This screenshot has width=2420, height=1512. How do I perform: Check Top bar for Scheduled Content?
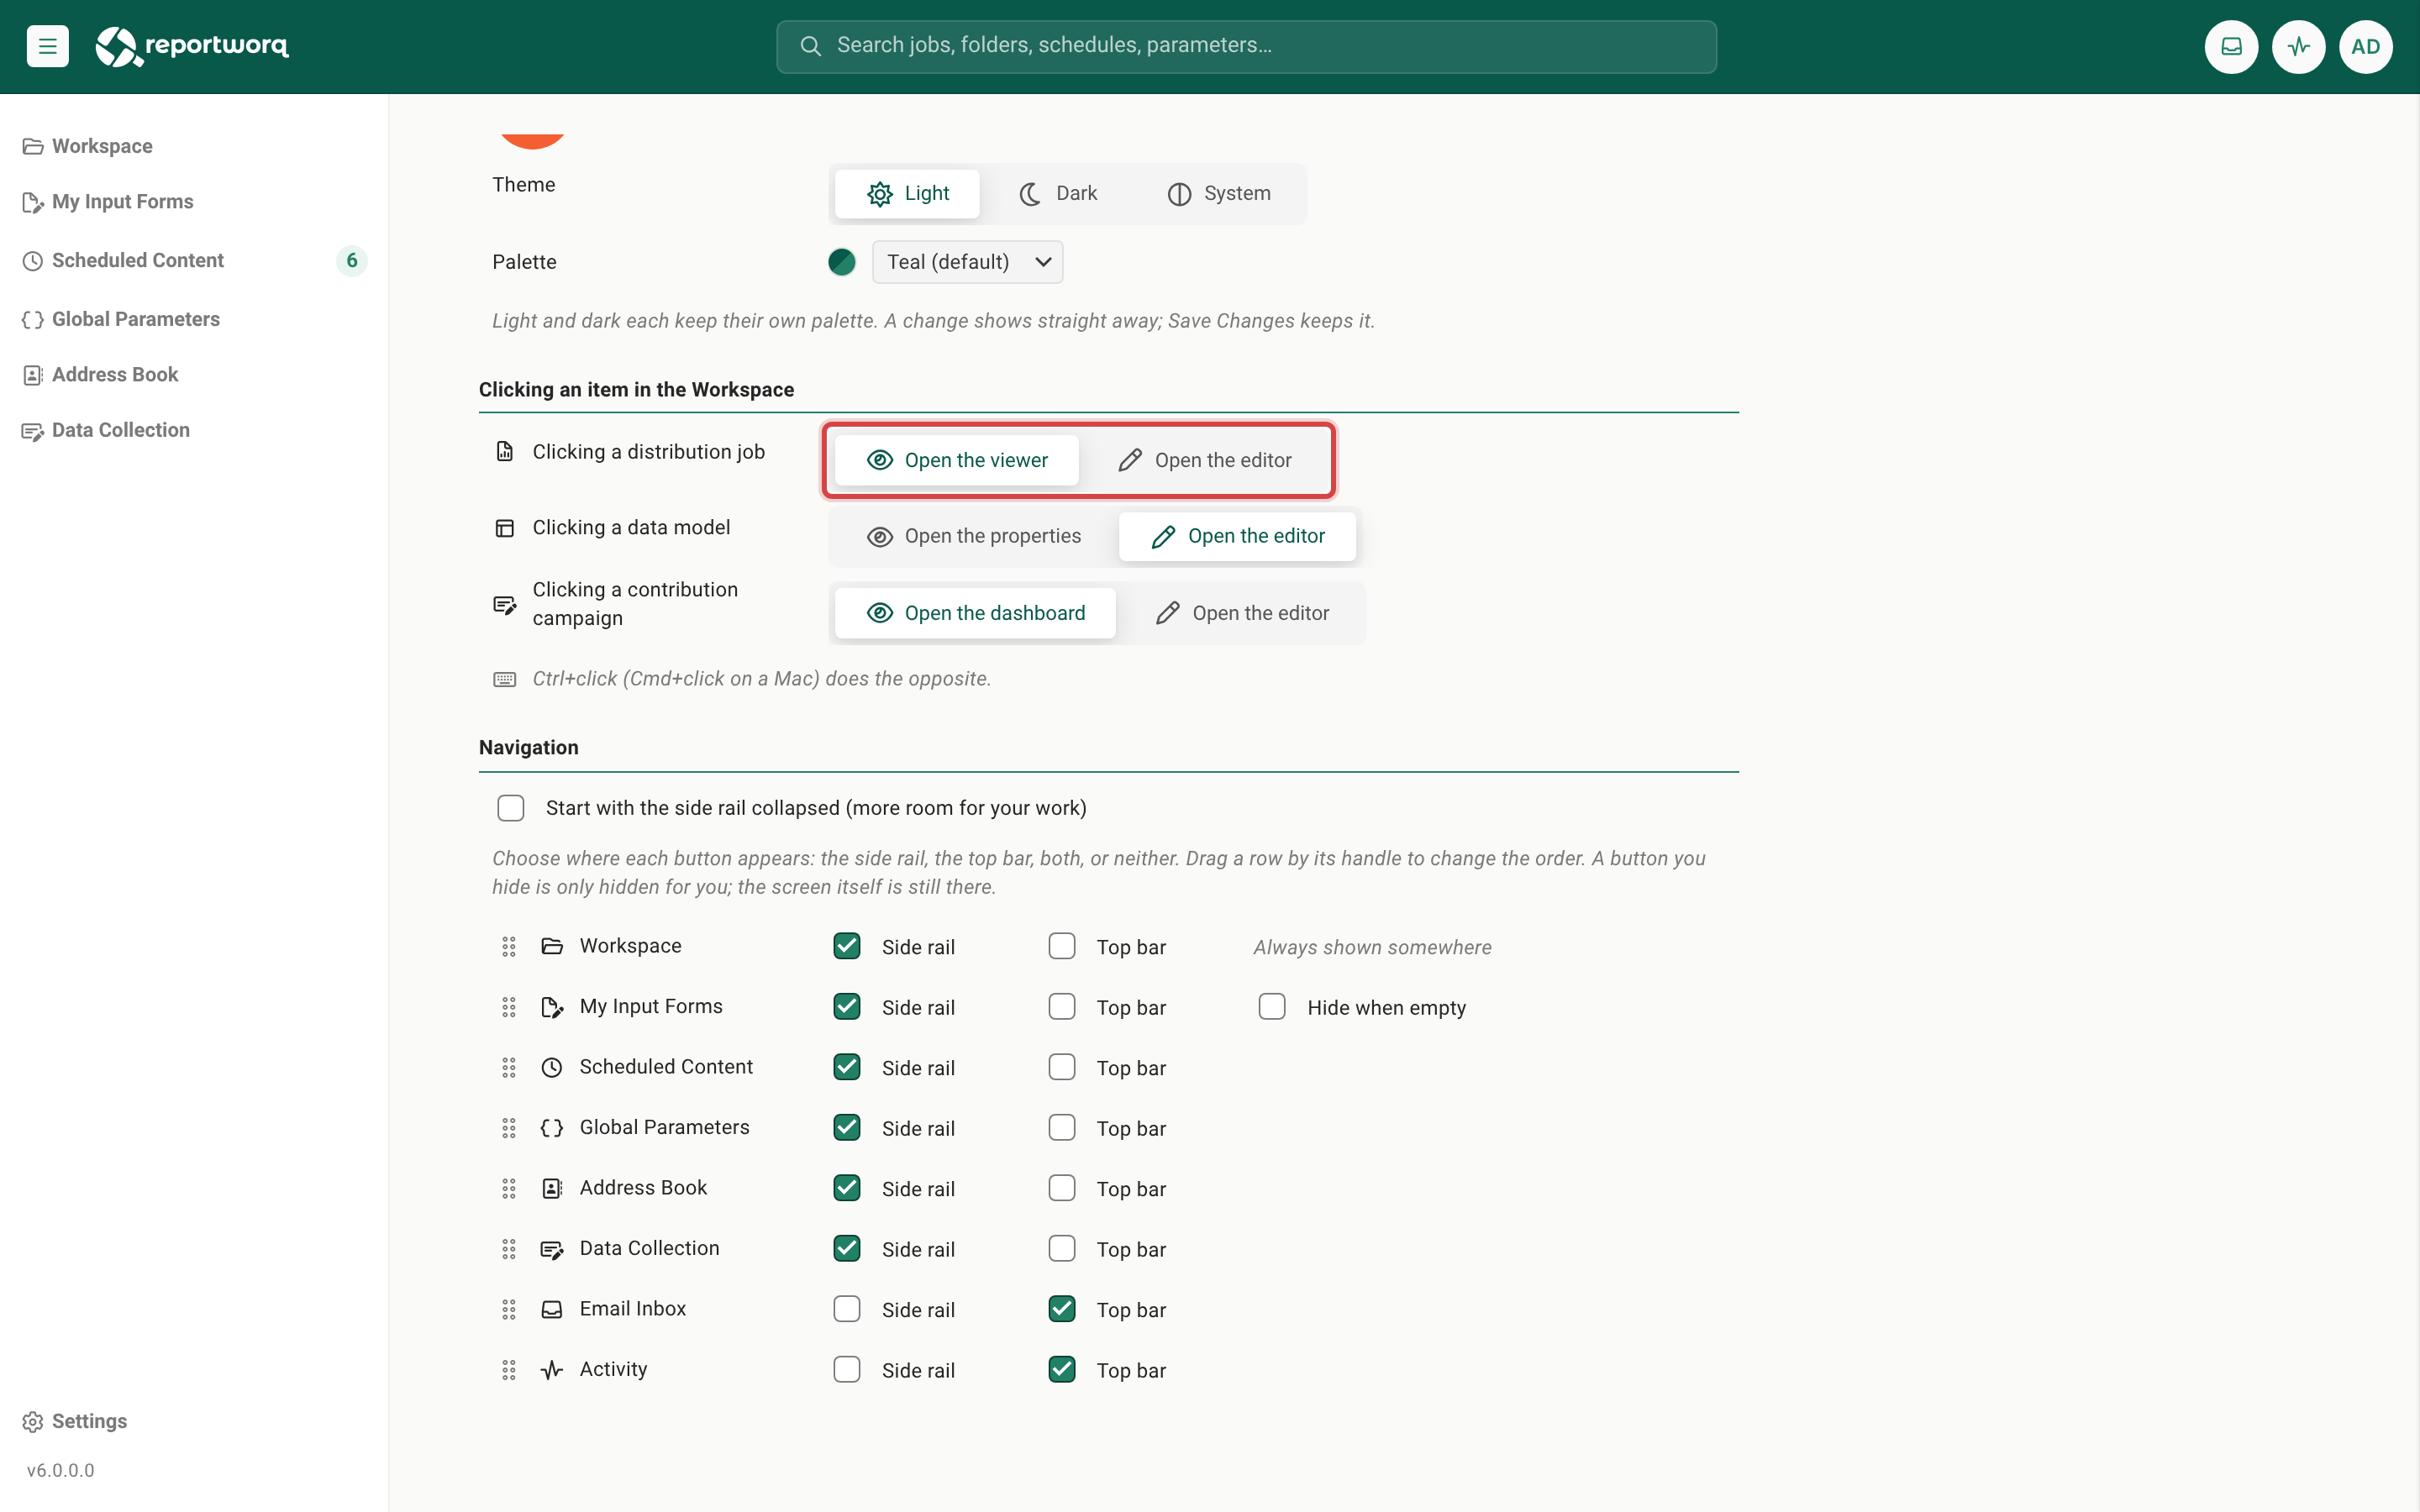point(1062,1067)
